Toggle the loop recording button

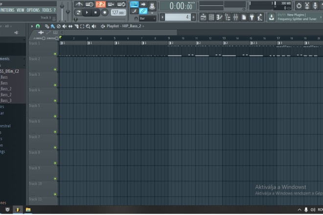[121, 4]
